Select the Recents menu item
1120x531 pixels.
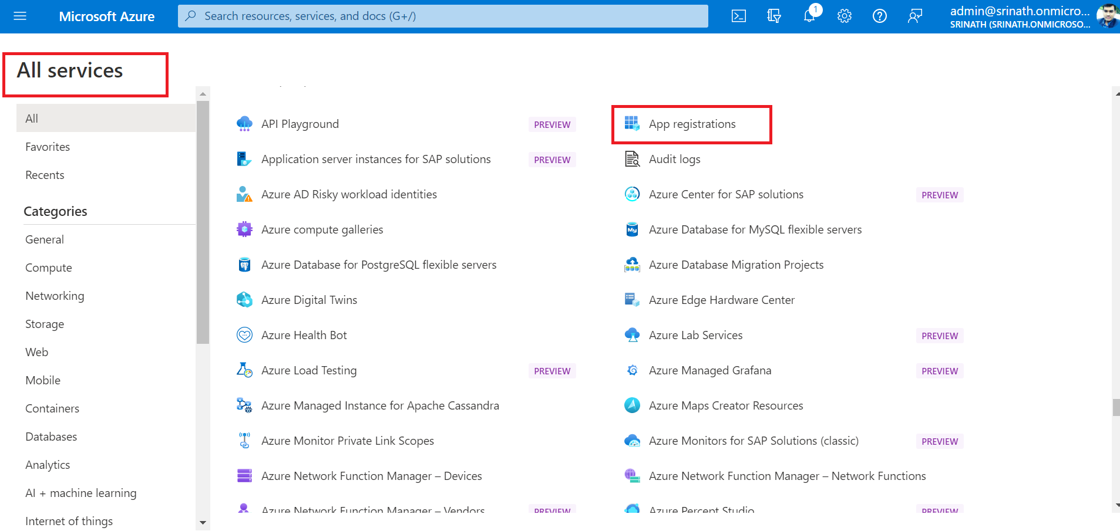point(45,175)
